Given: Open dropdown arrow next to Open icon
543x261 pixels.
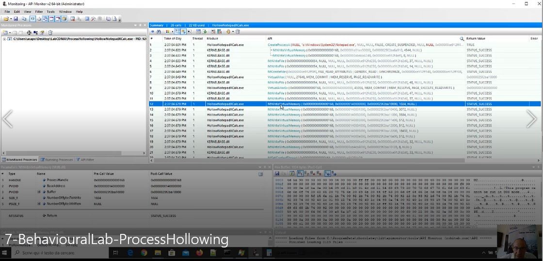Looking at the screenshot, I should (11, 19).
